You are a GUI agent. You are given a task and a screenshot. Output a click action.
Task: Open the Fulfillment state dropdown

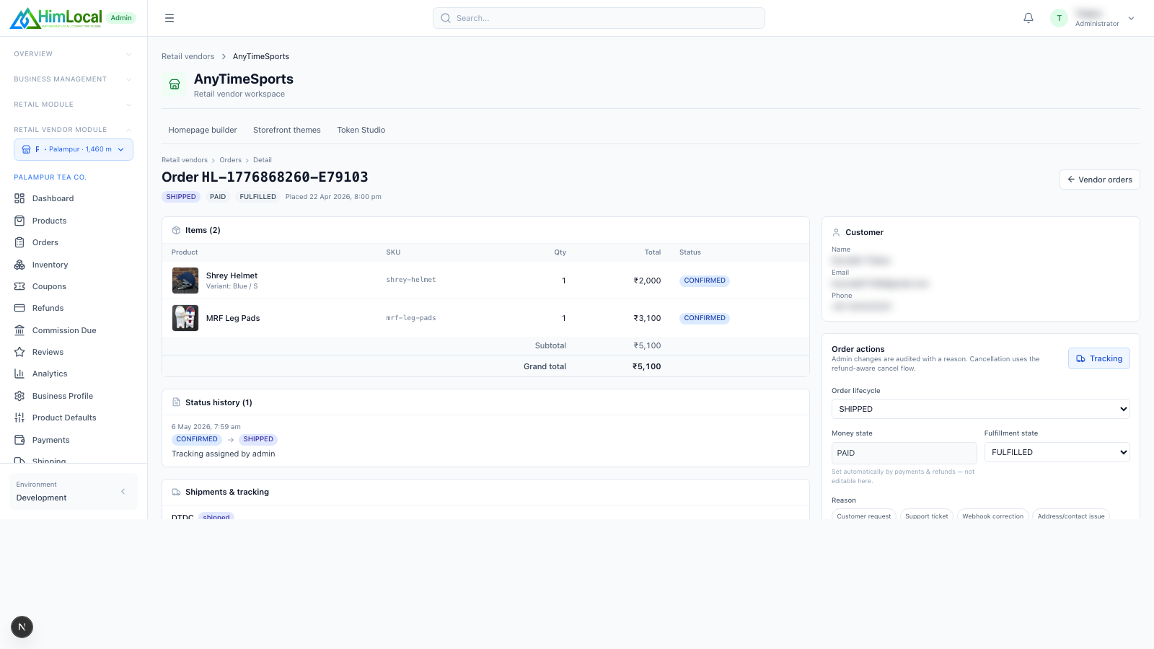click(x=1057, y=452)
